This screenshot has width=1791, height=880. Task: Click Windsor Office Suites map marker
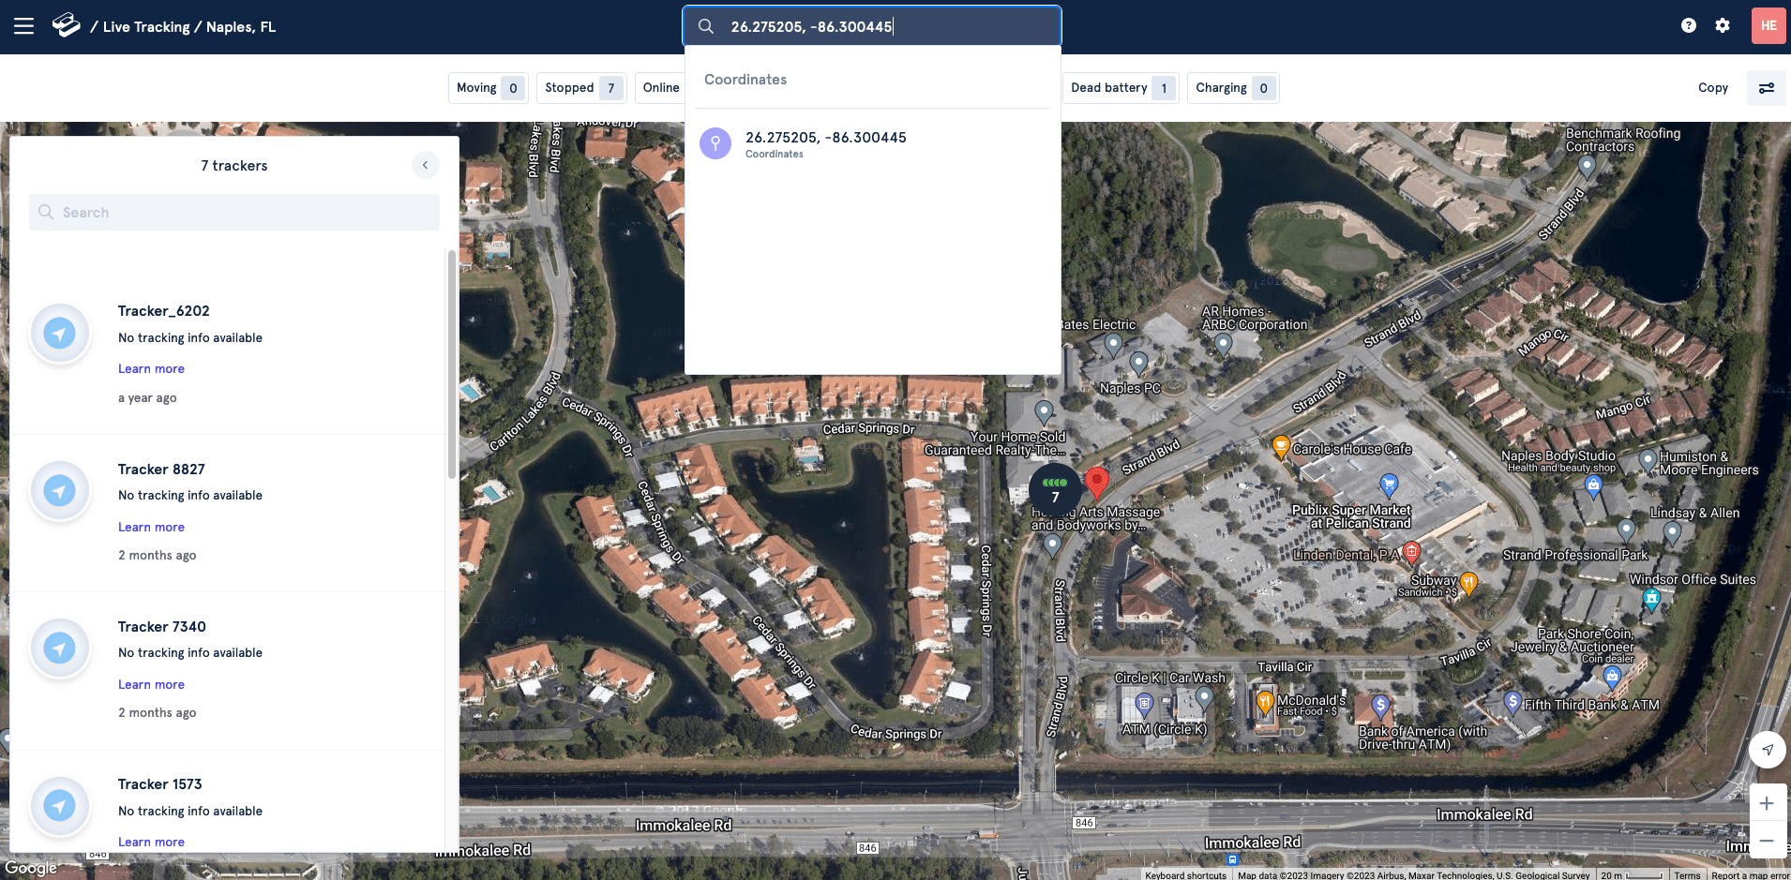(1652, 598)
